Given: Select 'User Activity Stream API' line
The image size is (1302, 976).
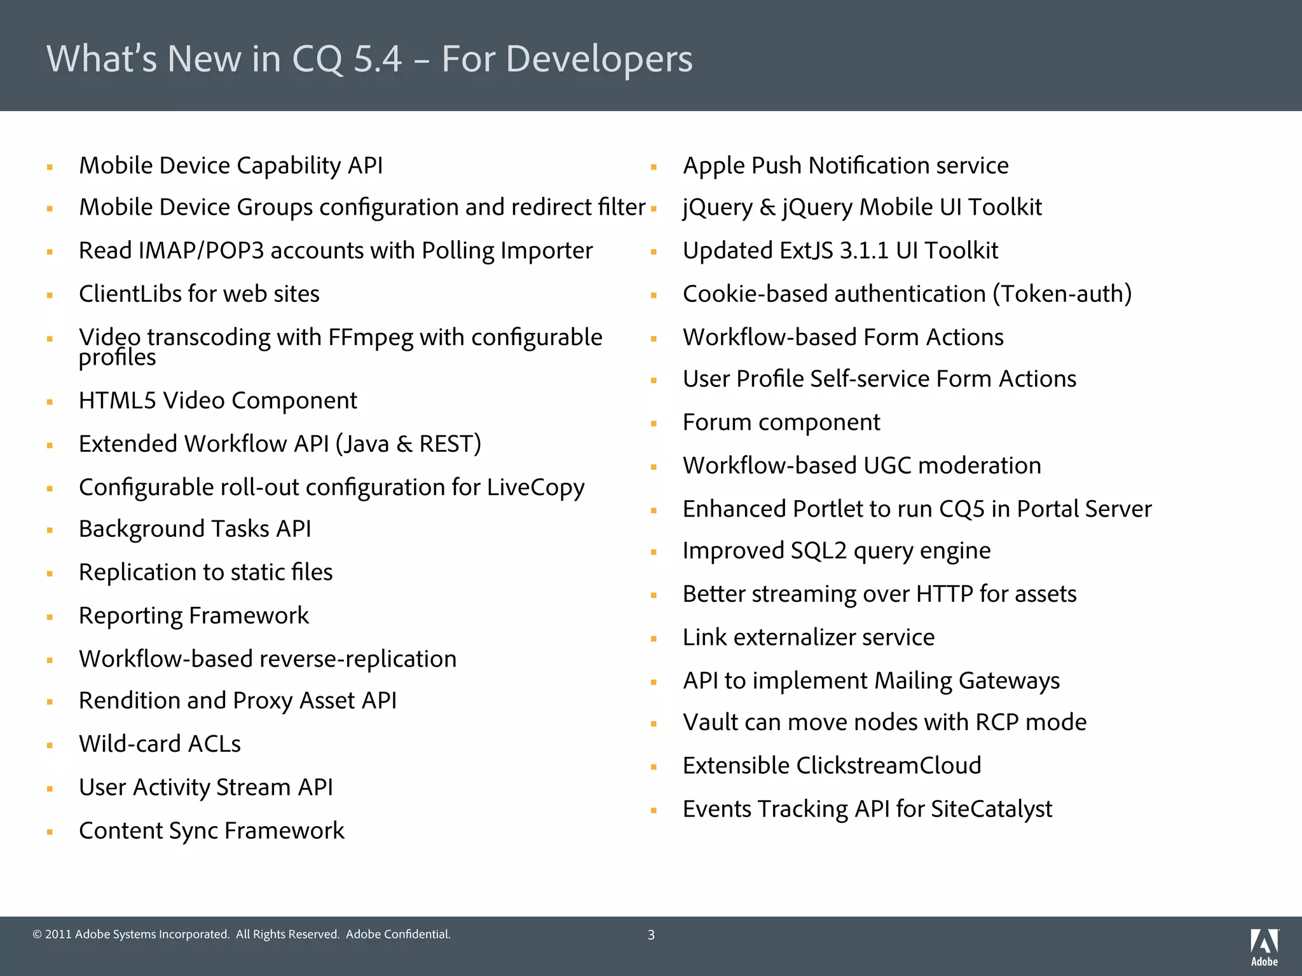Looking at the screenshot, I should point(206,788).
